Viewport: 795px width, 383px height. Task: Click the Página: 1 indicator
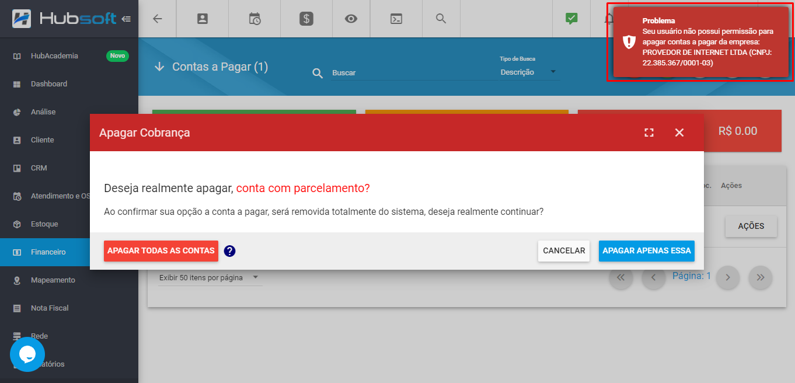(x=692, y=276)
